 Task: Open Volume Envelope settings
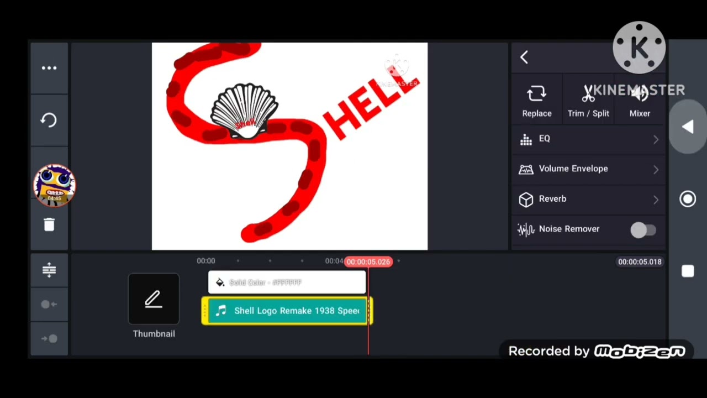pyautogui.click(x=589, y=169)
